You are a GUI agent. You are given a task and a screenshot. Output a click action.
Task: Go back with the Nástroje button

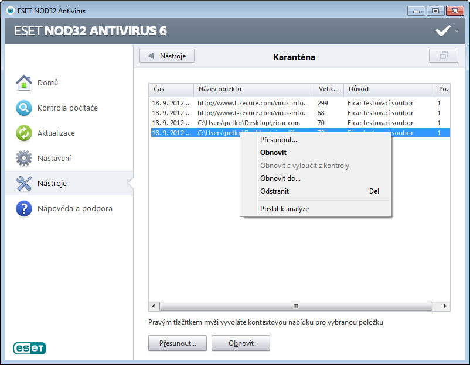167,56
